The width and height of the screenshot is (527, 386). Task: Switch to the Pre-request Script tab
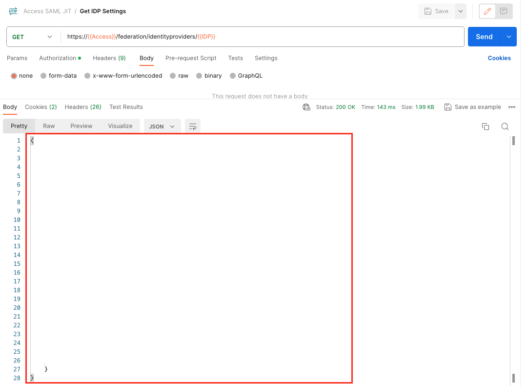click(x=191, y=58)
